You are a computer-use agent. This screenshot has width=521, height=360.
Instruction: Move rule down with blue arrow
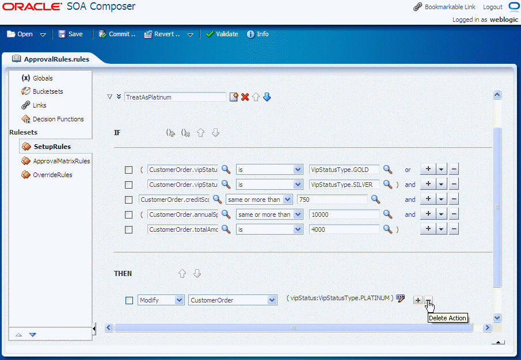tap(267, 97)
